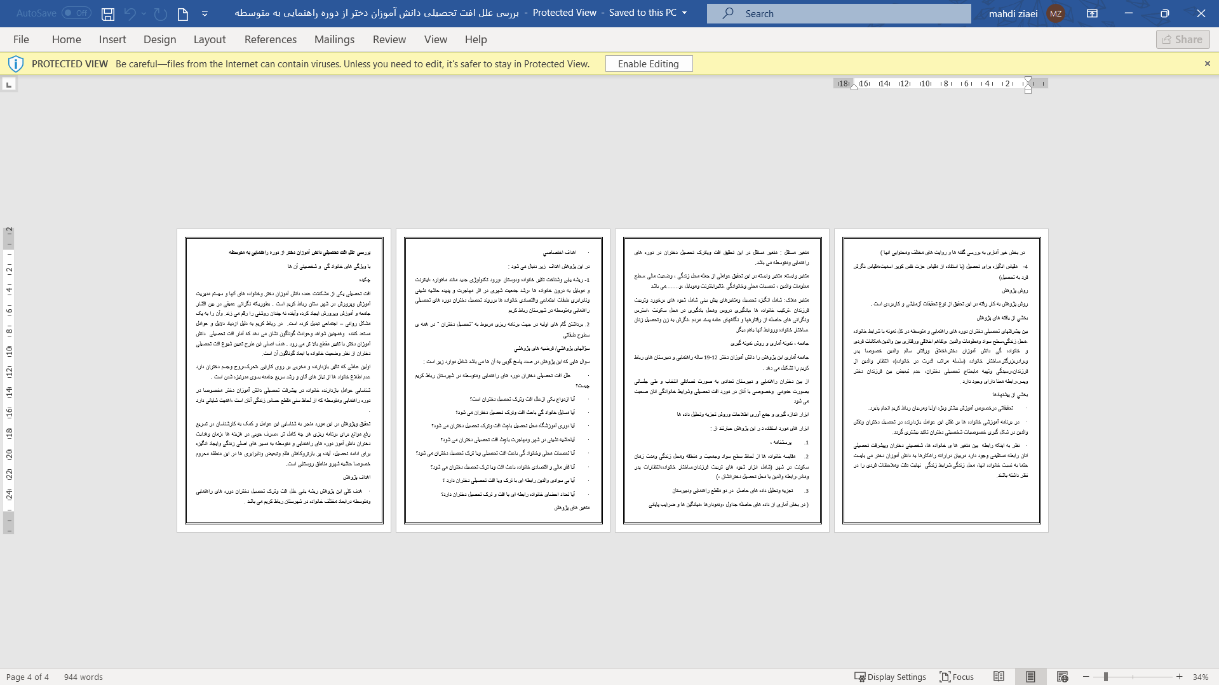Click the Share button
The image size is (1219, 685).
(x=1183, y=39)
